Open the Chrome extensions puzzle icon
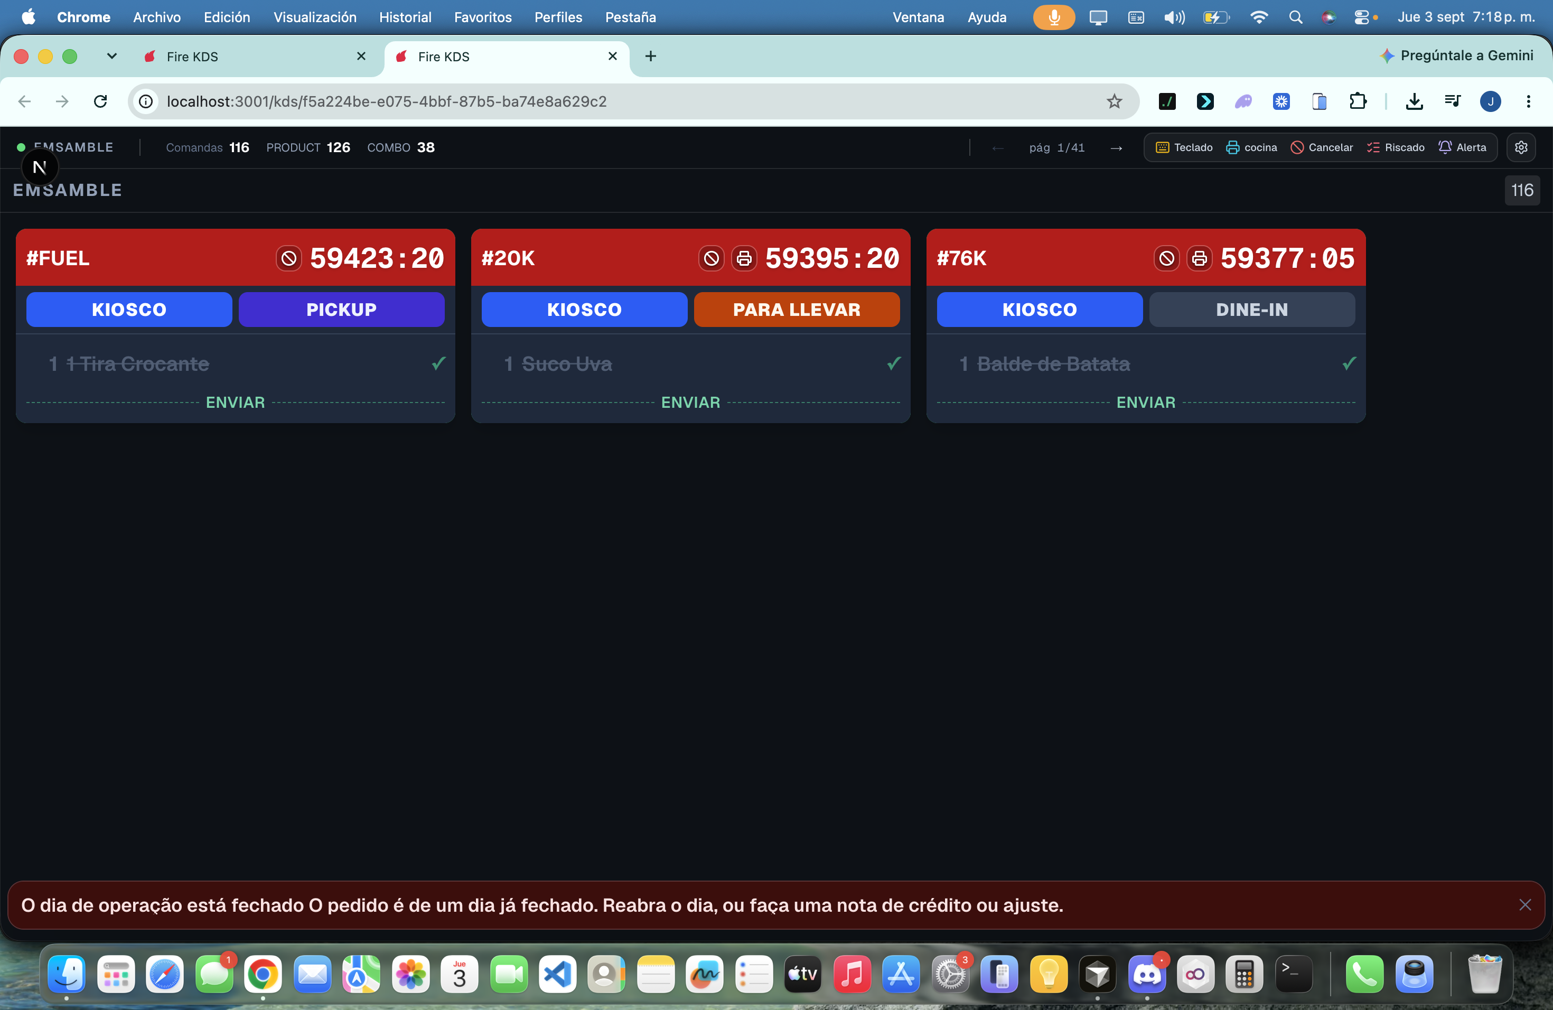This screenshot has width=1553, height=1010. (x=1357, y=101)
